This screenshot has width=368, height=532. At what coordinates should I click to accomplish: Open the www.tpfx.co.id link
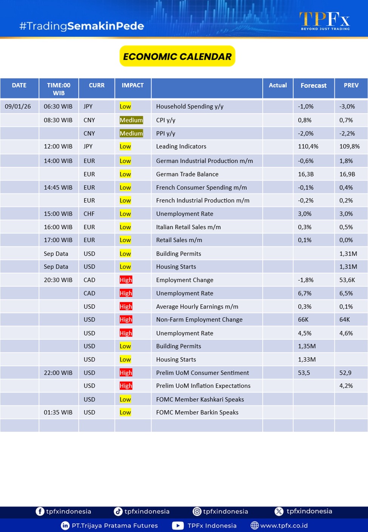[x=284, y=526]
